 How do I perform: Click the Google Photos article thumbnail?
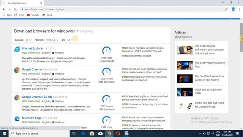[x=185, y=105]
